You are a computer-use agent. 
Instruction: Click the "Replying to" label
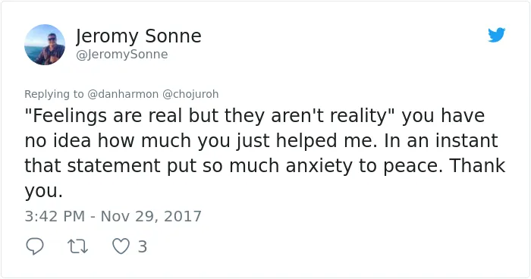click(x=54, y=94)
